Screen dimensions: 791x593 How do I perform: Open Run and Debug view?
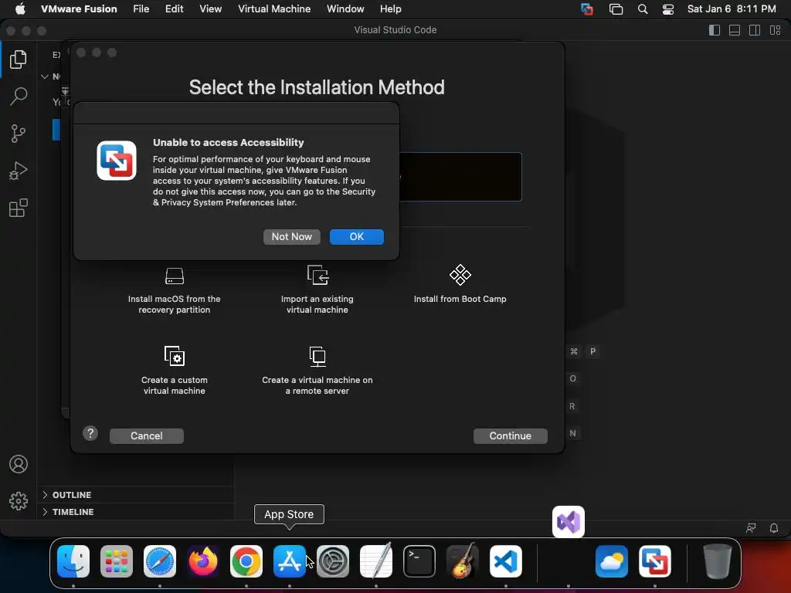[x=19, y=171]
